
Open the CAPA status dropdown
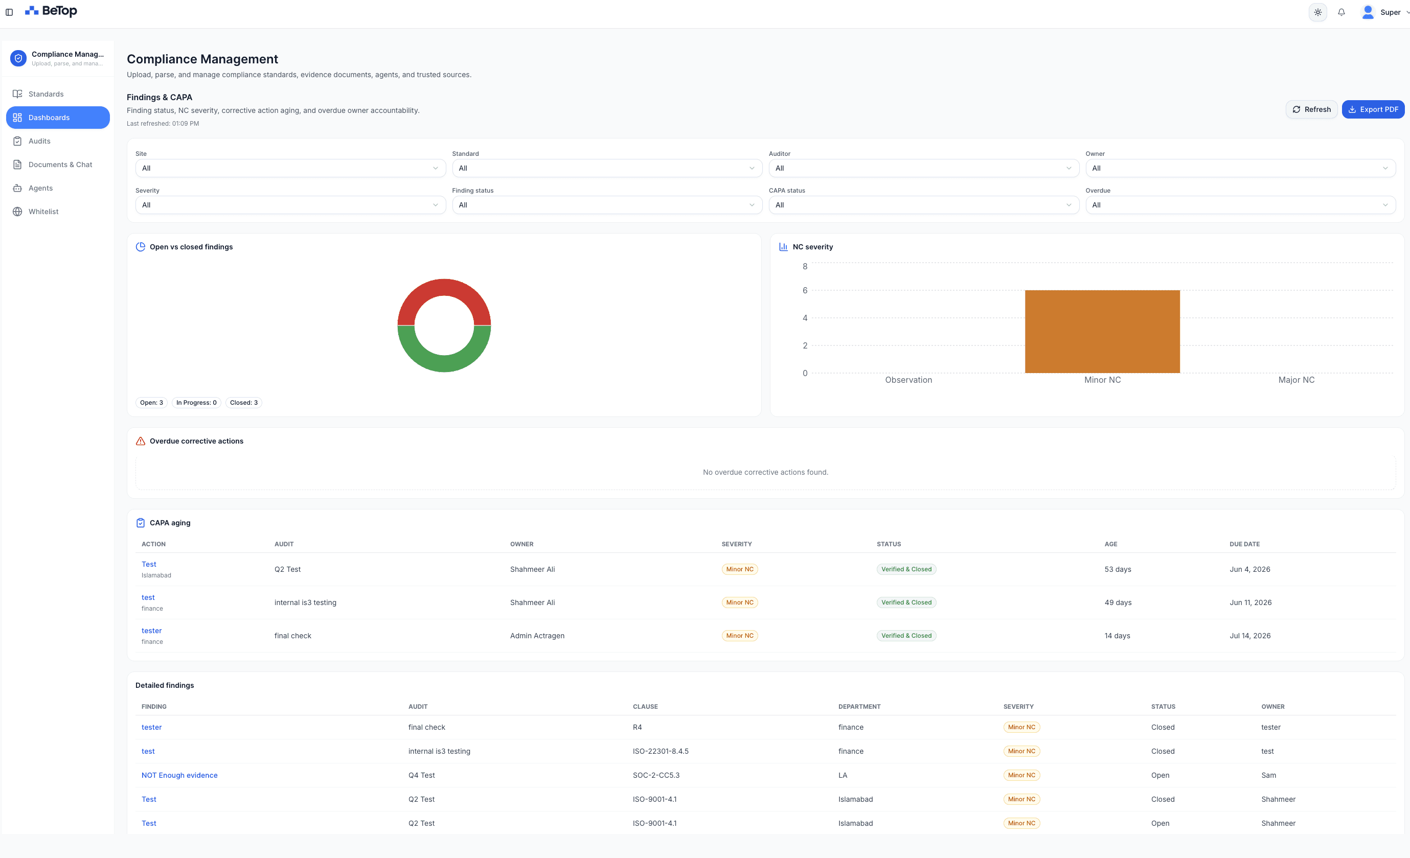click(924, 205)
